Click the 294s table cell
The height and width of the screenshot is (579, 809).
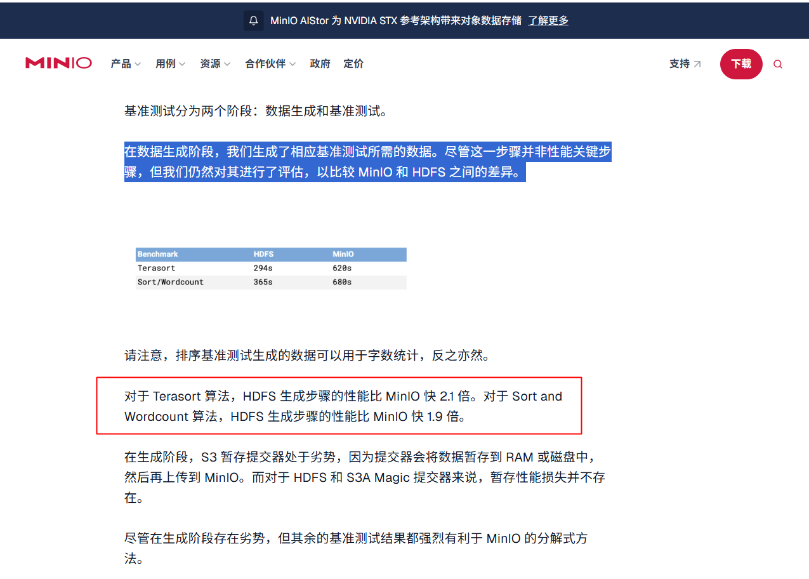(263, 268)
